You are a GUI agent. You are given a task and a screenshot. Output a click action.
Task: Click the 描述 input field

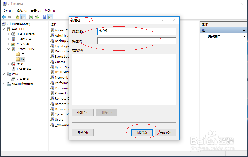click(137, 41)
